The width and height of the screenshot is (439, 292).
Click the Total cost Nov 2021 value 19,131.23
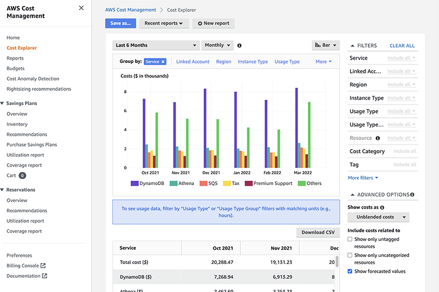[x=281, y=262]
